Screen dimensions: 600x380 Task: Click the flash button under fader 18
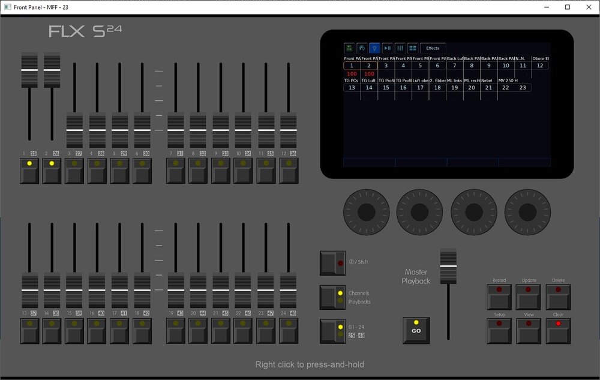point(142,331)
